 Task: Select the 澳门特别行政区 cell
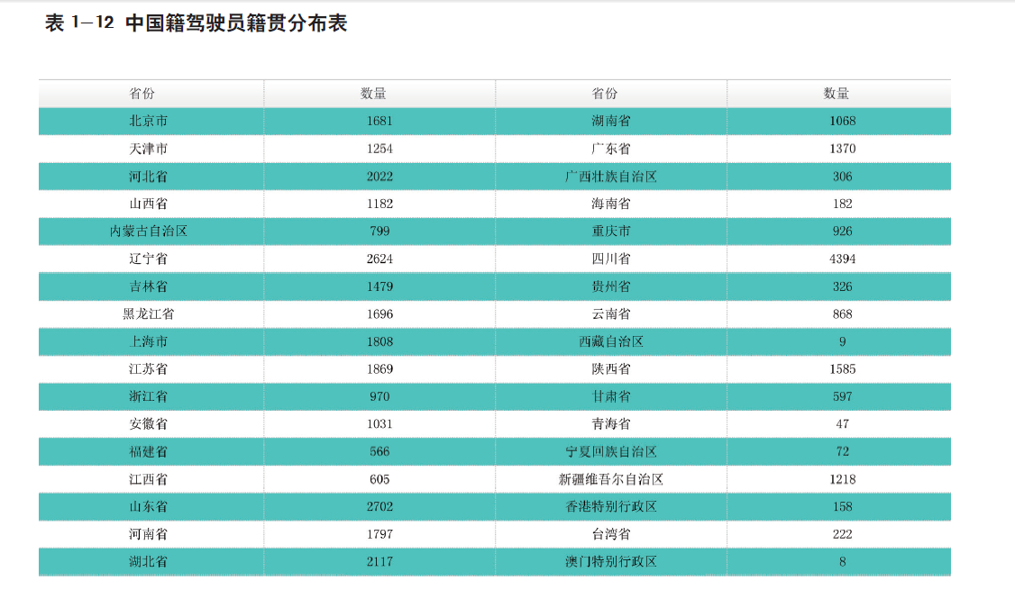610,561
